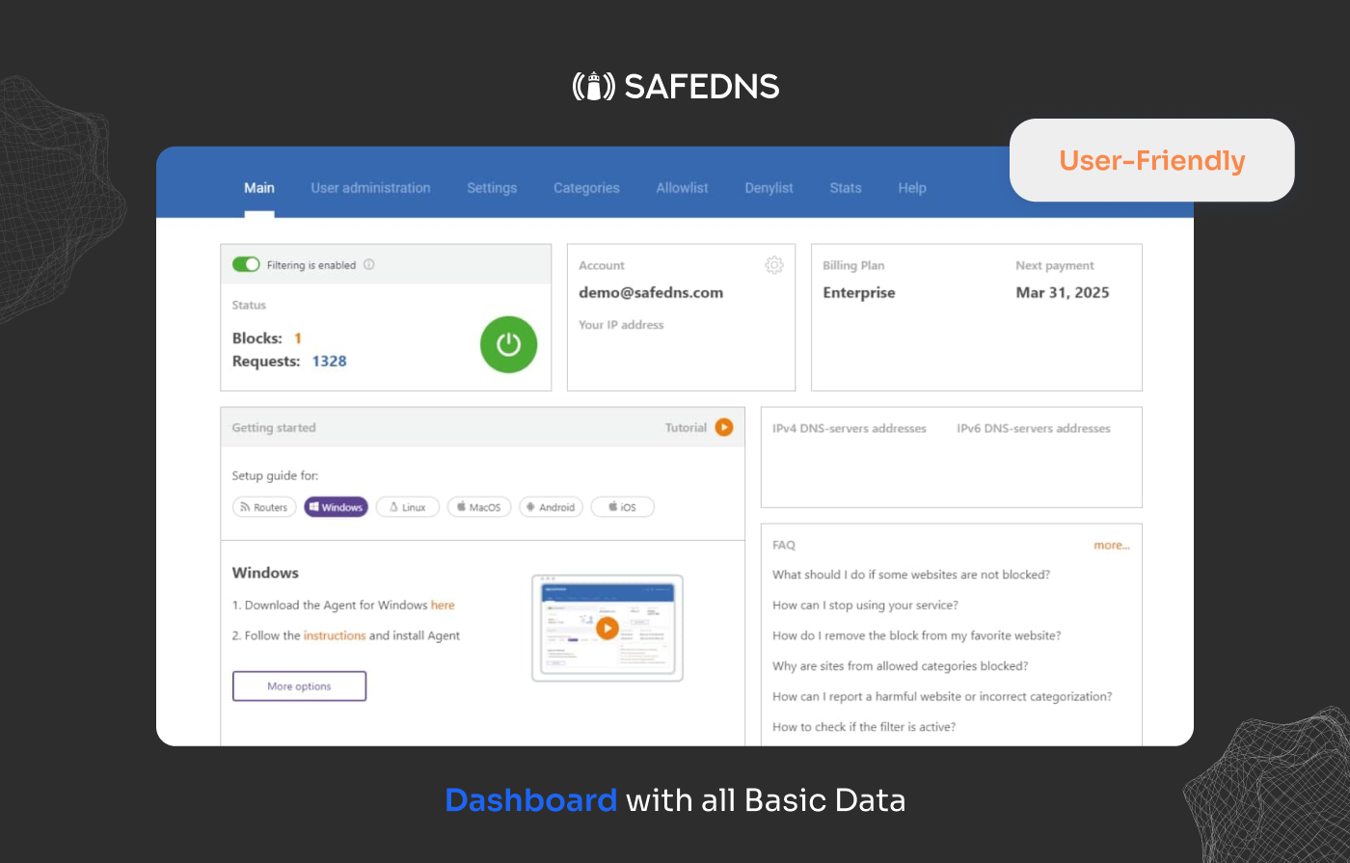Pick the Android setup guide option
Screen dimensions: 1350x863
pyautogui.click(x=551, y=506)
